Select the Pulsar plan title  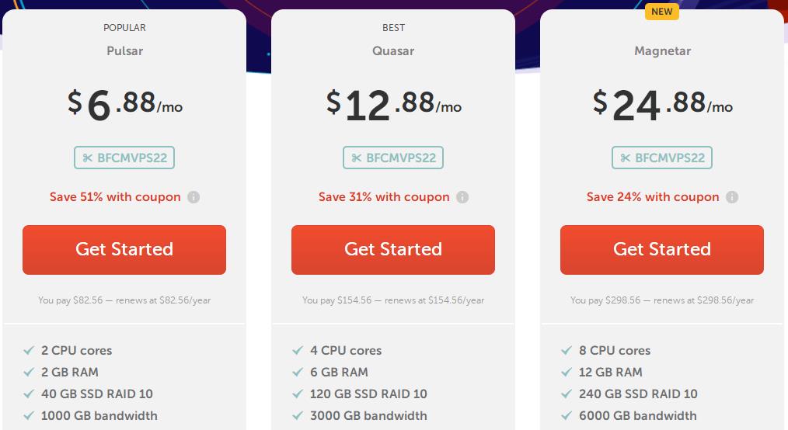pos(124,51)
